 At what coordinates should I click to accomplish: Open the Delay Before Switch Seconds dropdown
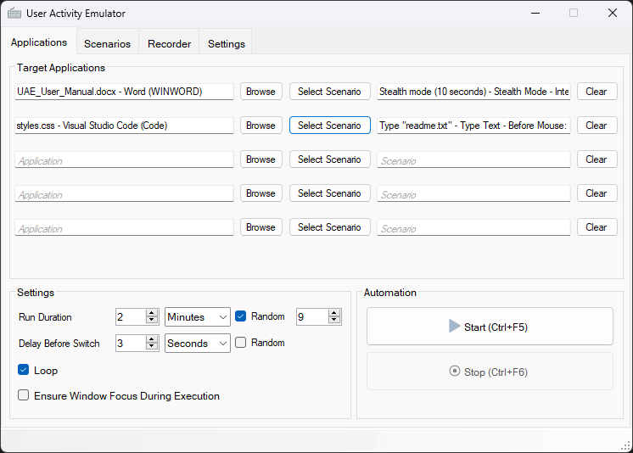point(198,344)
